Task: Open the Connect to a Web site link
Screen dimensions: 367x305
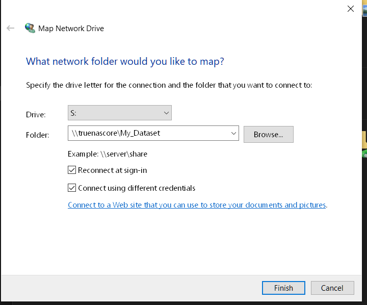Action: [197, 205]
